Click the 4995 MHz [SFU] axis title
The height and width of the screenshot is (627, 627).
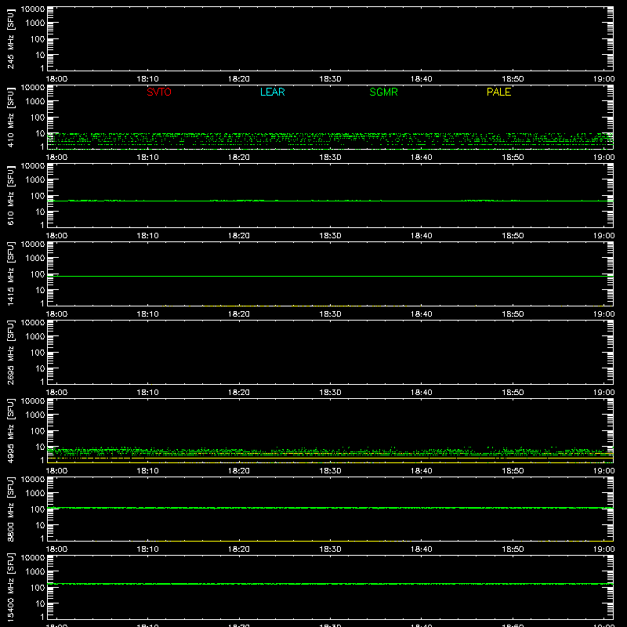(11, 430)
